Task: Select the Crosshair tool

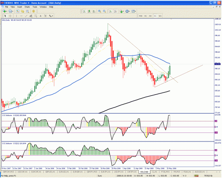Action: click(10, 16)
